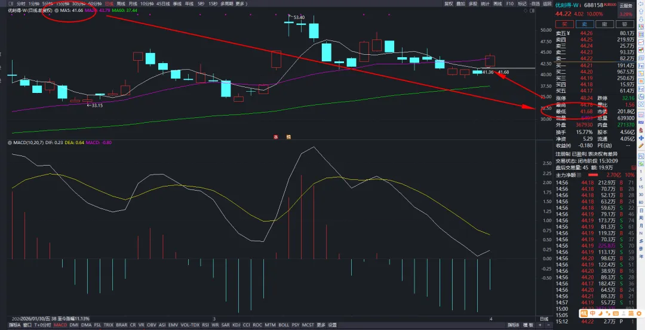
Task: Click the RSI icon in right sidebar
Action: click(641, 122)
